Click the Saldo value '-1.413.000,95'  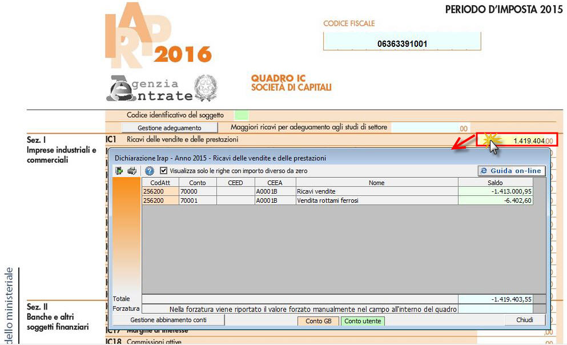(x=496, y=191)
